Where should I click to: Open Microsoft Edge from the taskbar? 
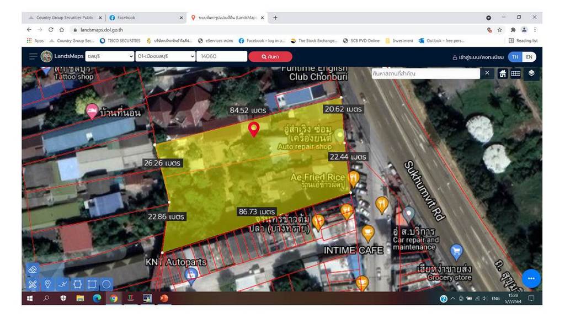[x=97, y=299]
